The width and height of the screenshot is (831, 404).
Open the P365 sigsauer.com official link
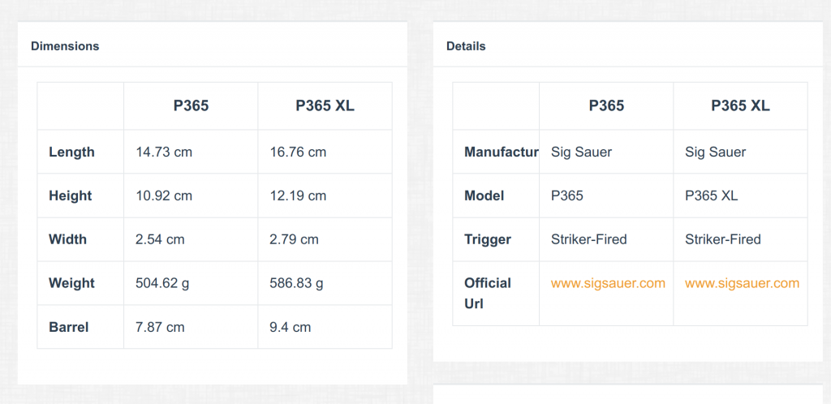pos(608,283)
